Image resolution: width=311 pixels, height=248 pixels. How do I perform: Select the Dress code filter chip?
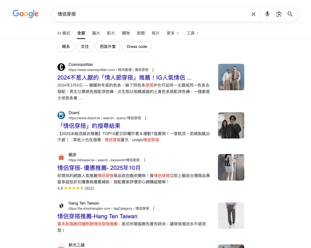tap(137, 46)
